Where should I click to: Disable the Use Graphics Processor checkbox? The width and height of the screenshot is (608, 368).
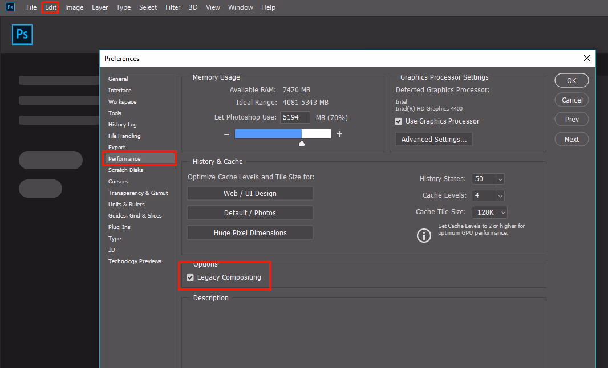(x=398, y=121)
